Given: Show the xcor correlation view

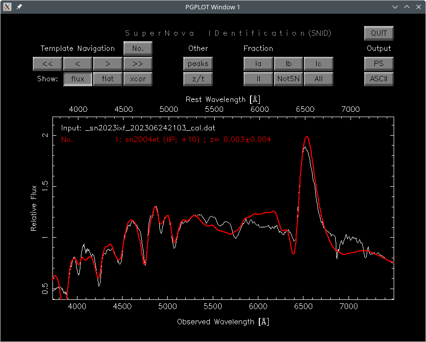Looking at the screenshot, I should [138, 79].
